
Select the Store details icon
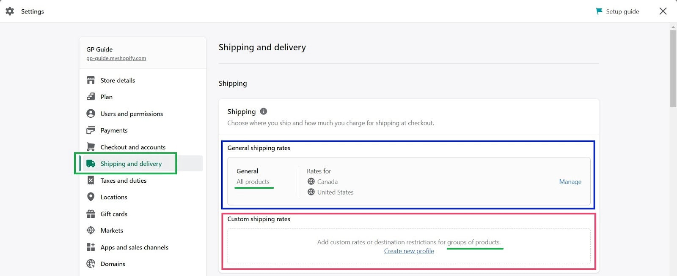(91, 80)
